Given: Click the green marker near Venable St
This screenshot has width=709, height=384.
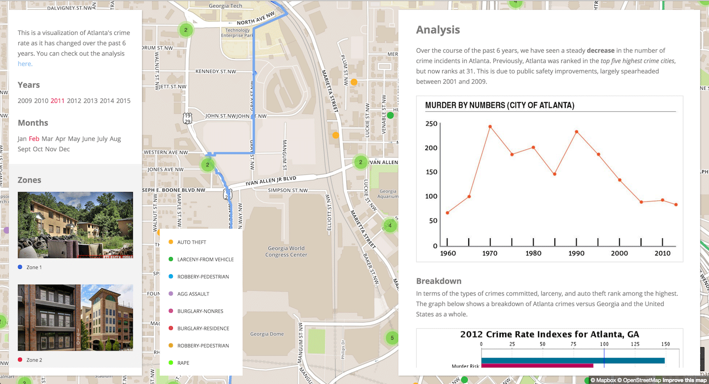Looking at the screenshot, I should pos(390,115).
